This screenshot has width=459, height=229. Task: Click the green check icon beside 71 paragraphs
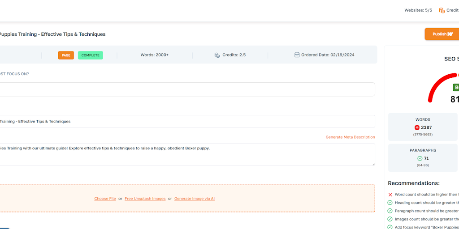click(x=420, y=158)
